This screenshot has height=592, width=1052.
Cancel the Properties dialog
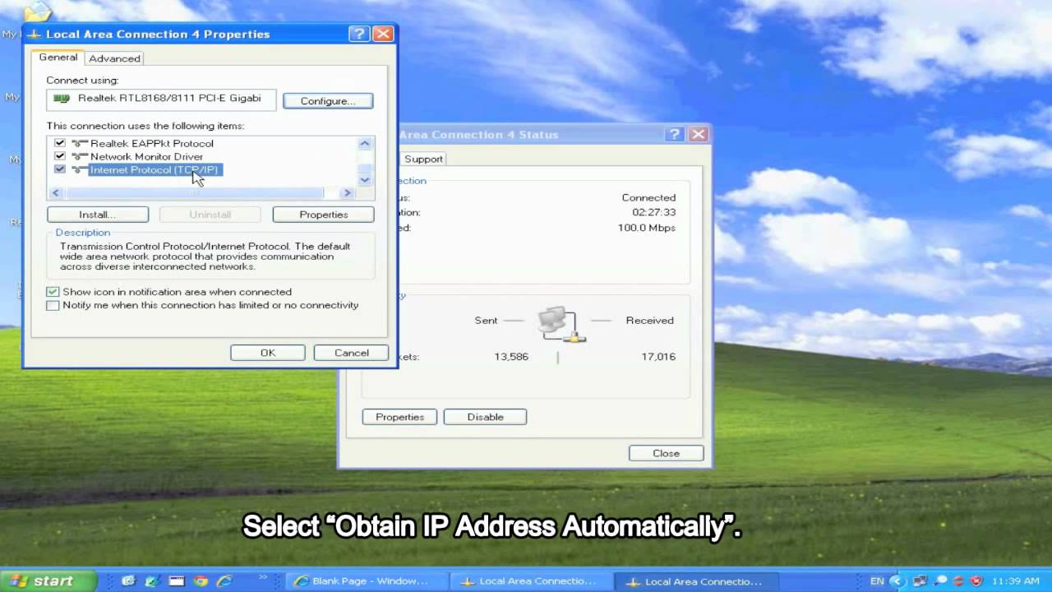pyautogui.click(x=352, y=353)
